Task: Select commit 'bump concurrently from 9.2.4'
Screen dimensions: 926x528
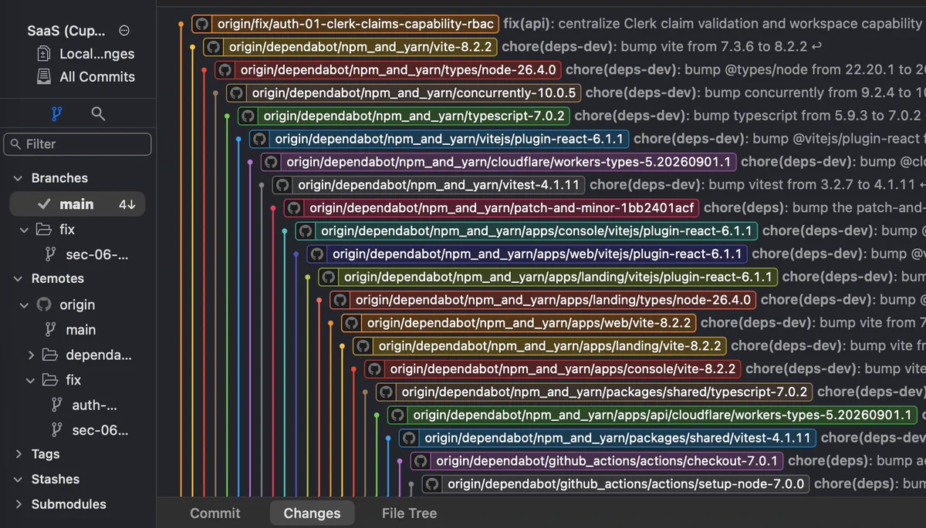Action: [x=755, y=93]
